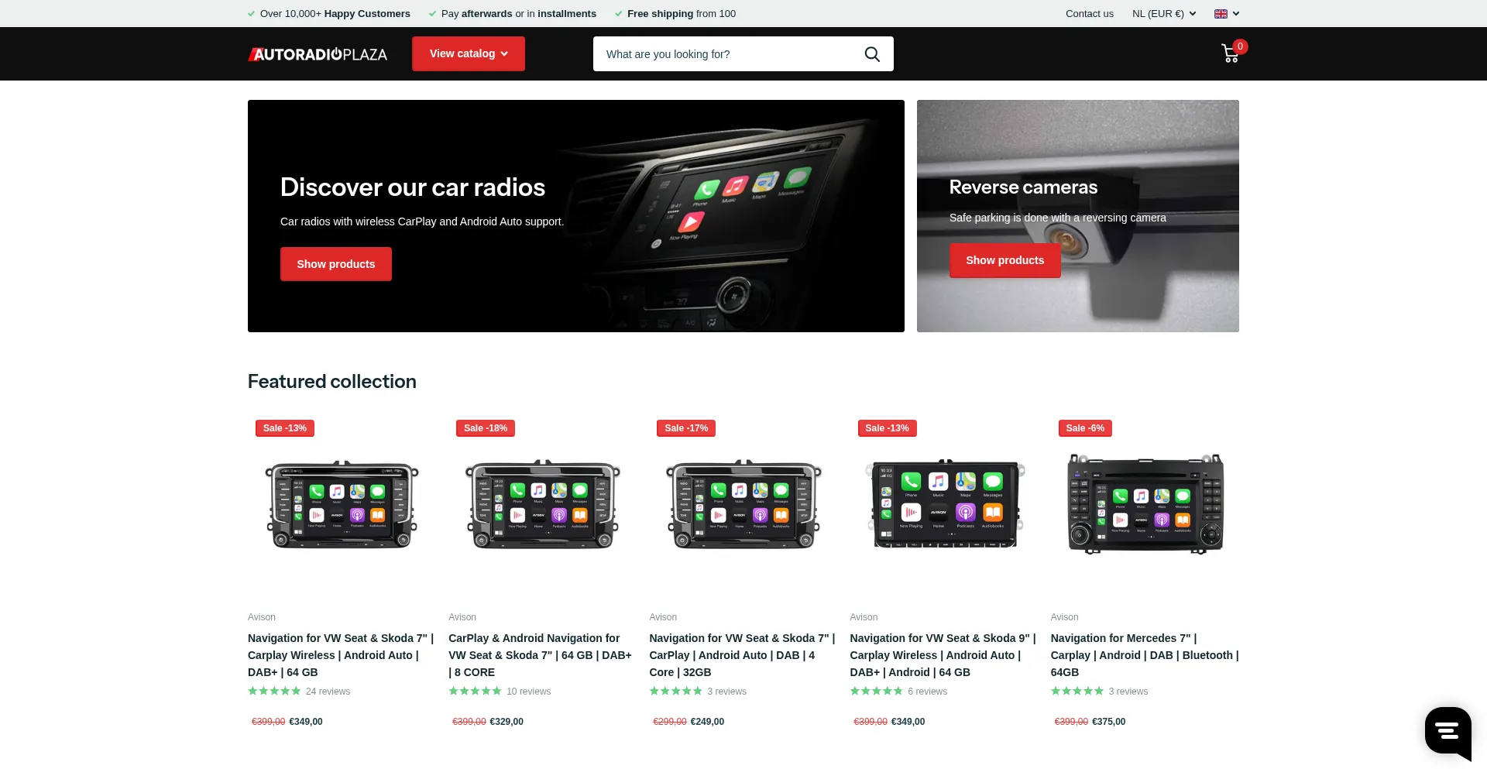Open the Contact us link

[x=1089, y=14]
